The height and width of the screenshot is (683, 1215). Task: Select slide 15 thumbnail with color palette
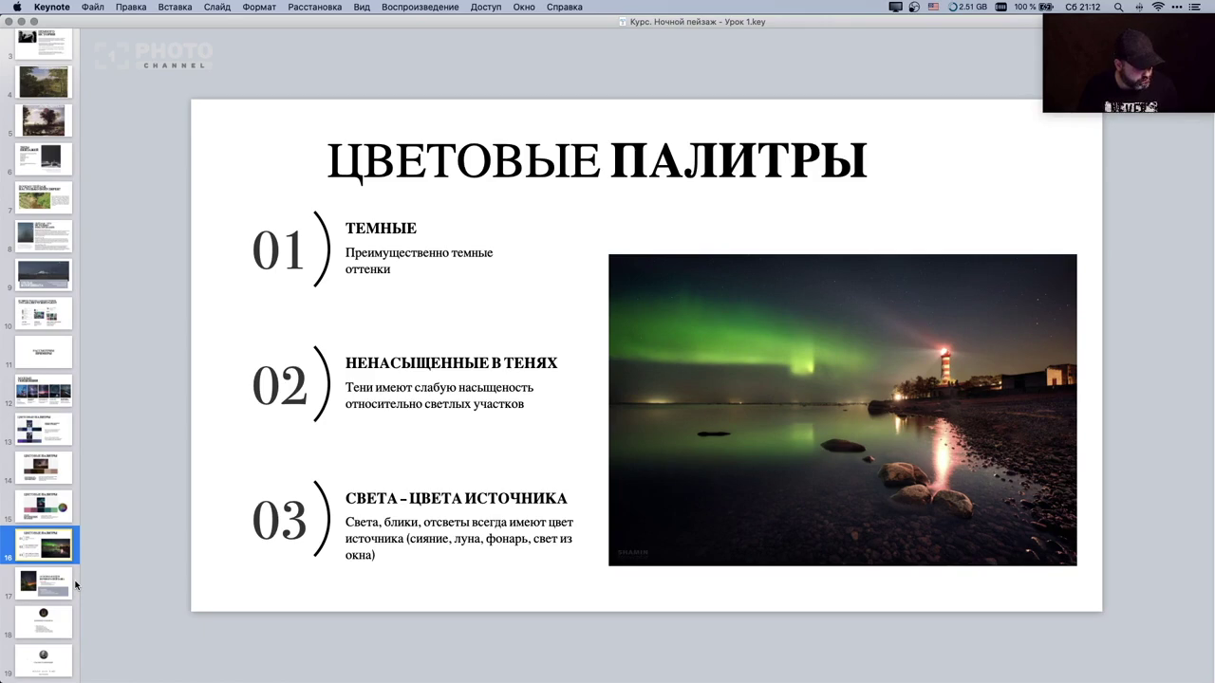pos(44,506)
